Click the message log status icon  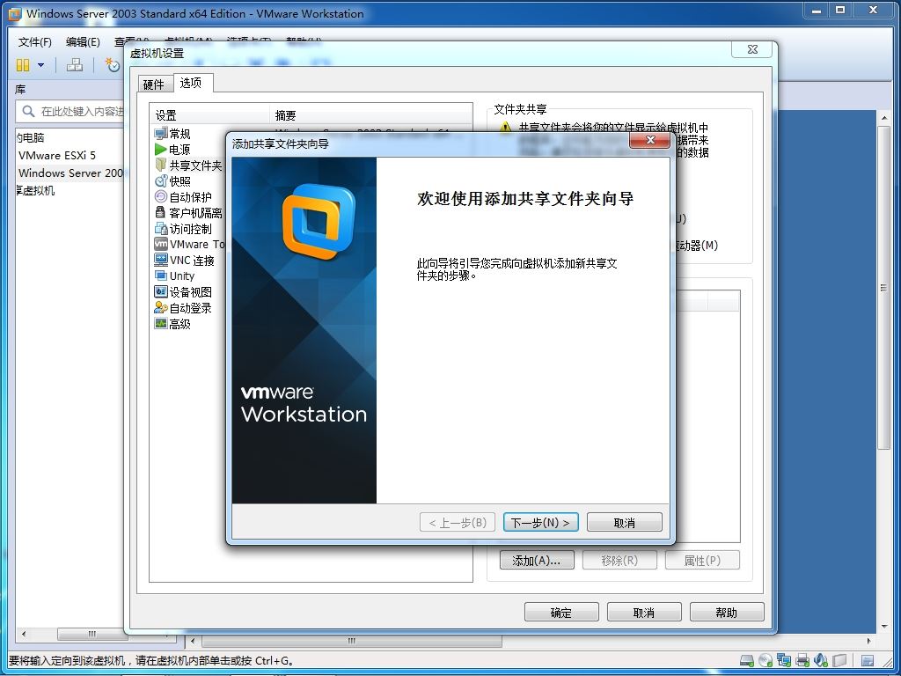coord(868,660)
